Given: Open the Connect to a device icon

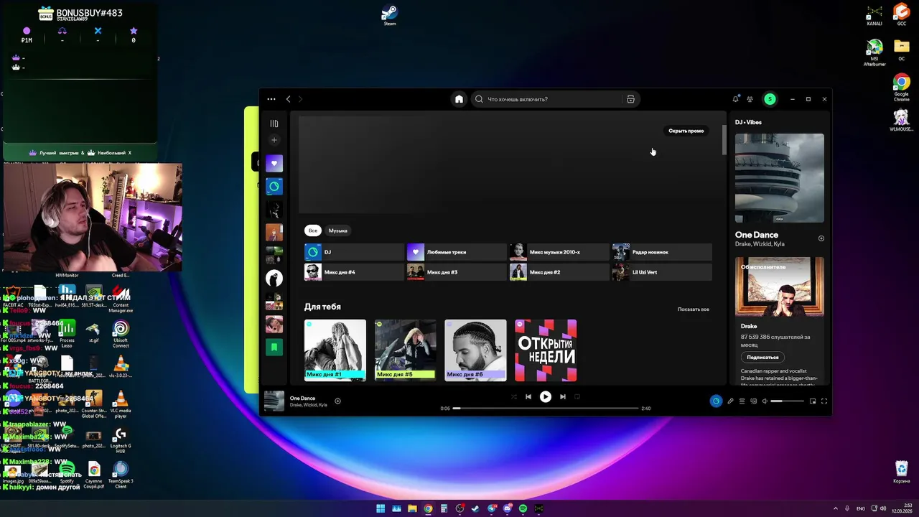Looking at the screenshot, I should click(x=753, y=401).
